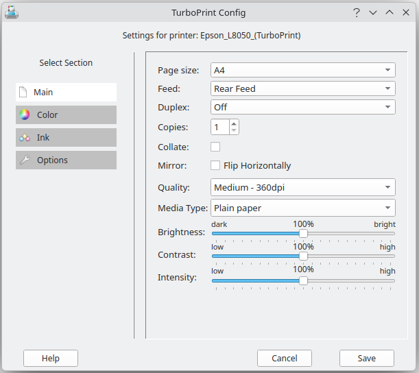Screen dimensions: 419x373
Task: Click the Cancel button
Action: (285, 359)
